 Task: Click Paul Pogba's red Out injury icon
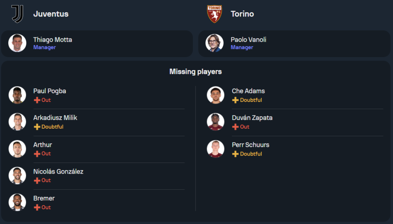coord(37,100)
